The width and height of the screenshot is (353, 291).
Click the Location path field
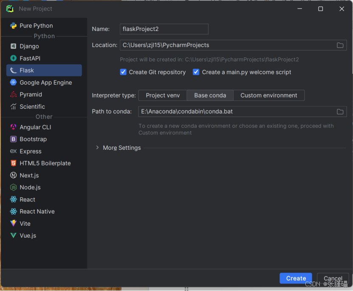point(233,45)
